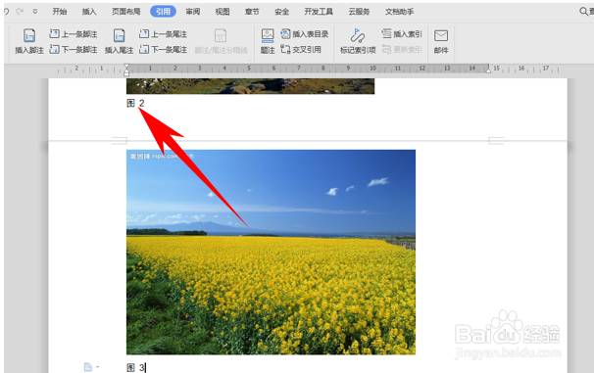Click Insert Index (插入索引)
This screenshot has width=594, height=373.
(402, 34)
